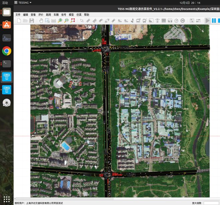
Task: Select the plain bus line tool
Action: click(x=138, y=21)
